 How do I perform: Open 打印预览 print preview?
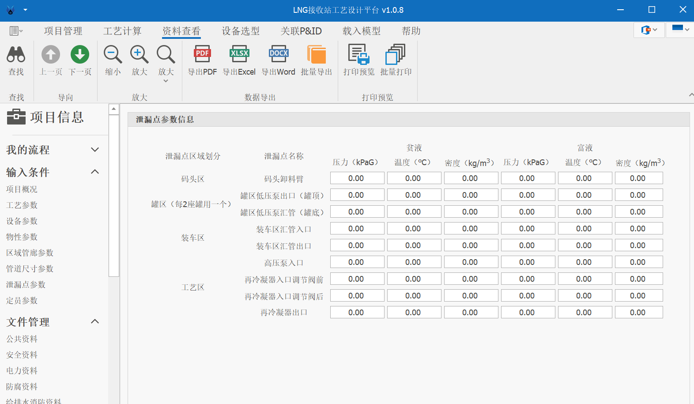(358, 54)
